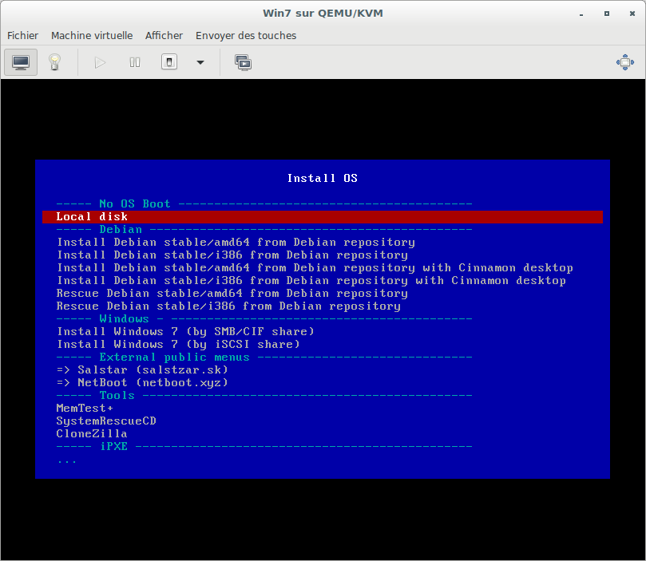Select Install Windows 7 by SMB/CIF share
This screenshot has height=561, width=646.
click(185, 332)
